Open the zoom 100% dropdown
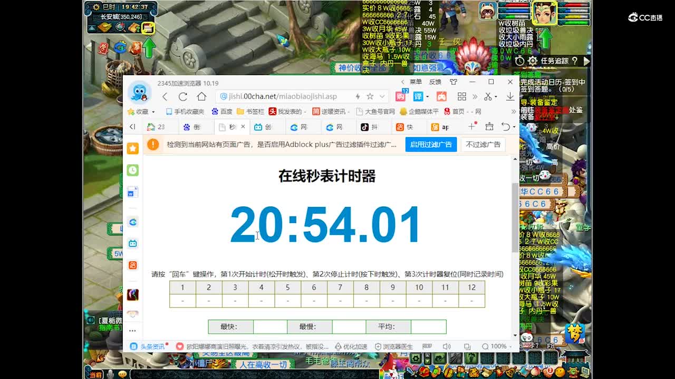Image resolution: width=675 pixels, height=379 pixels. tap(511, 346)
